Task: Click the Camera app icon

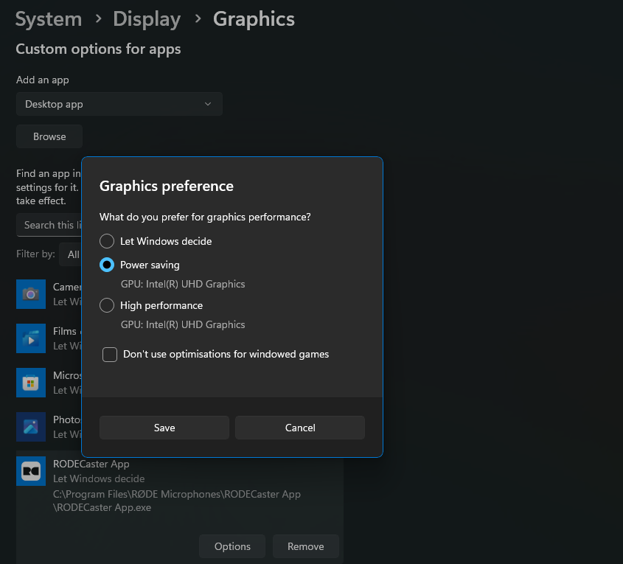Action: (30, 294)
